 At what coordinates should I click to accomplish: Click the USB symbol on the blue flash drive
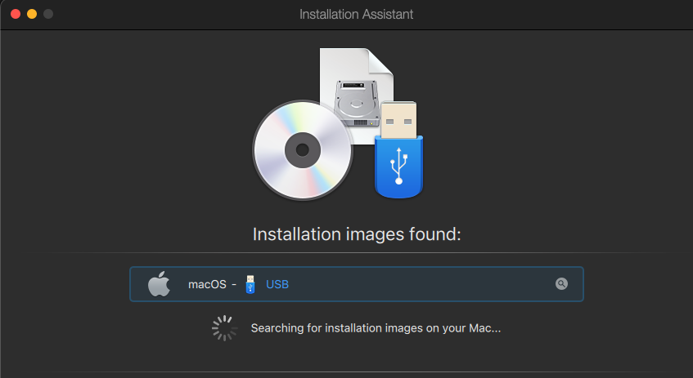click(399, 165)
